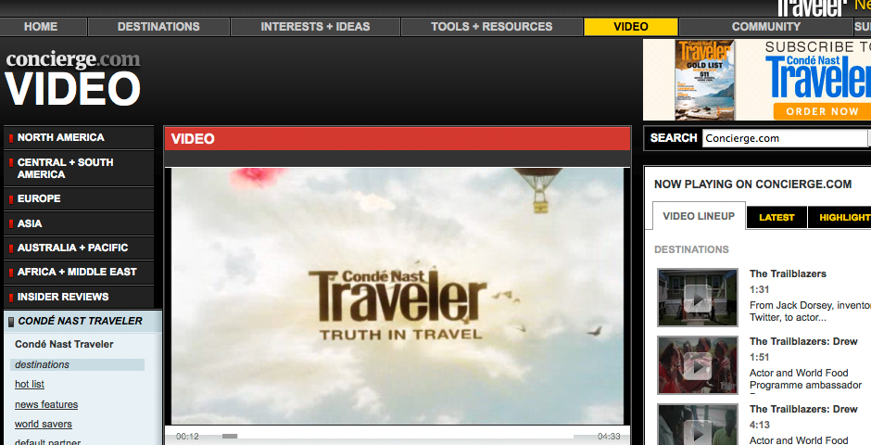Open the INTERESTS + IDEAS tab
This screenshot has height=445, width=871.
coord(316,27)
